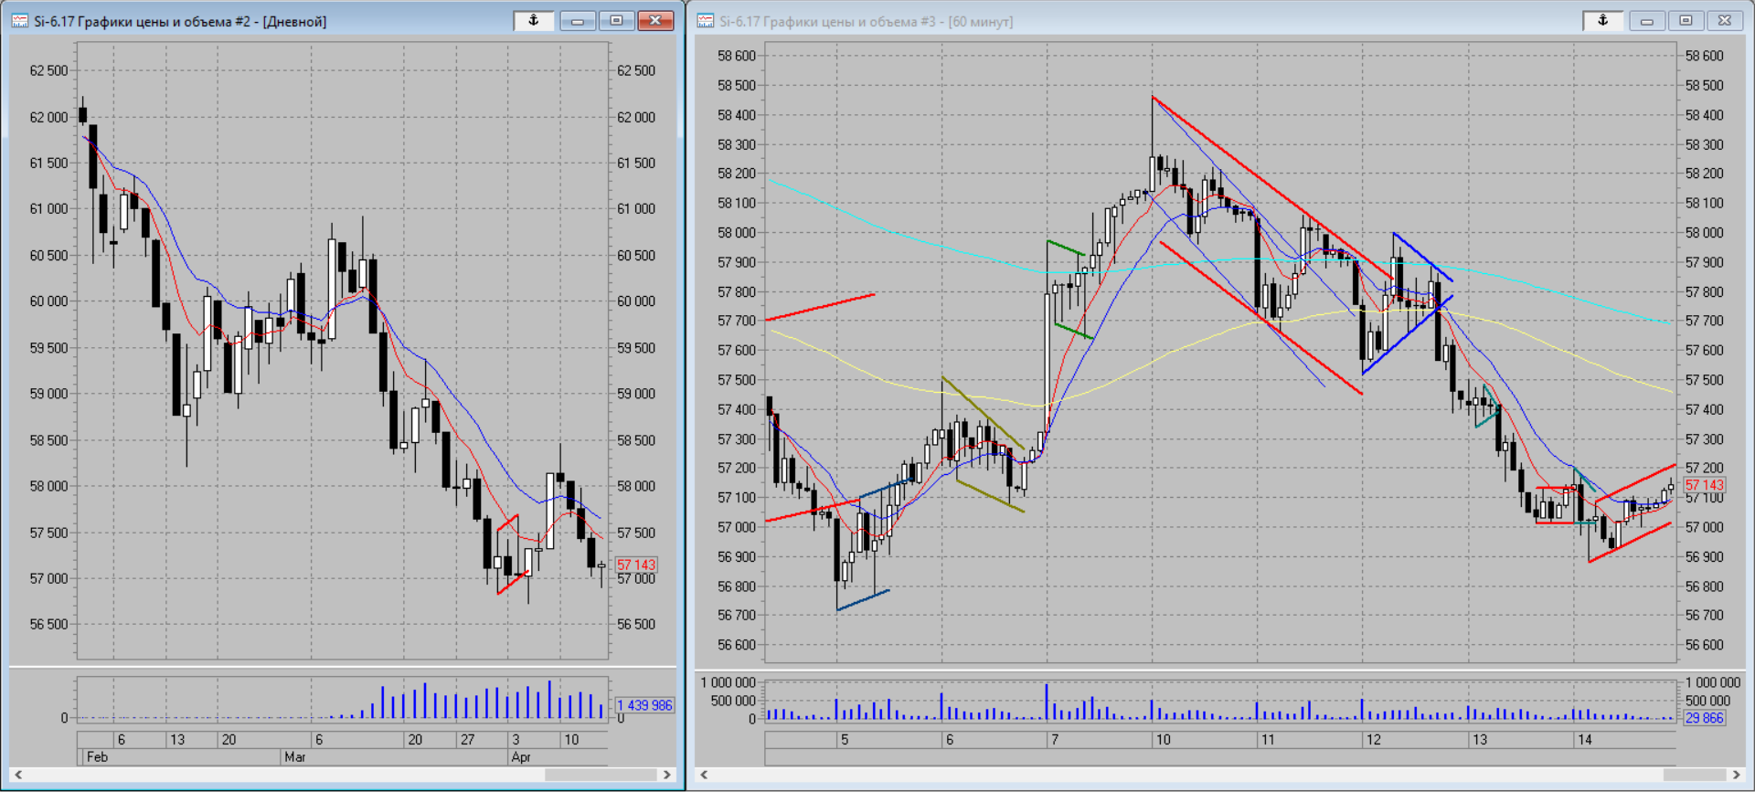Click the right scroll arrow of the 60-minute chart
This screenshot has height=792, width=1755.
pyautogui.click(x=1737, y=775)
